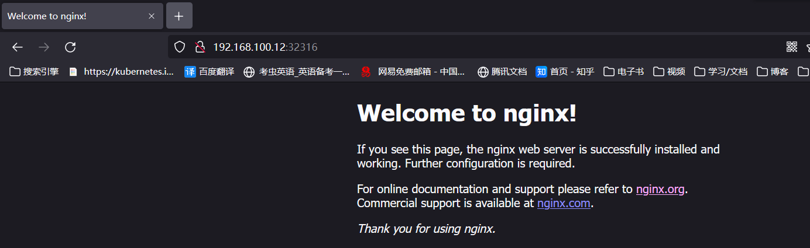Follow the nginx.org link
The width and height of the screenshot is (810, 248).
(x=660, y=190)
